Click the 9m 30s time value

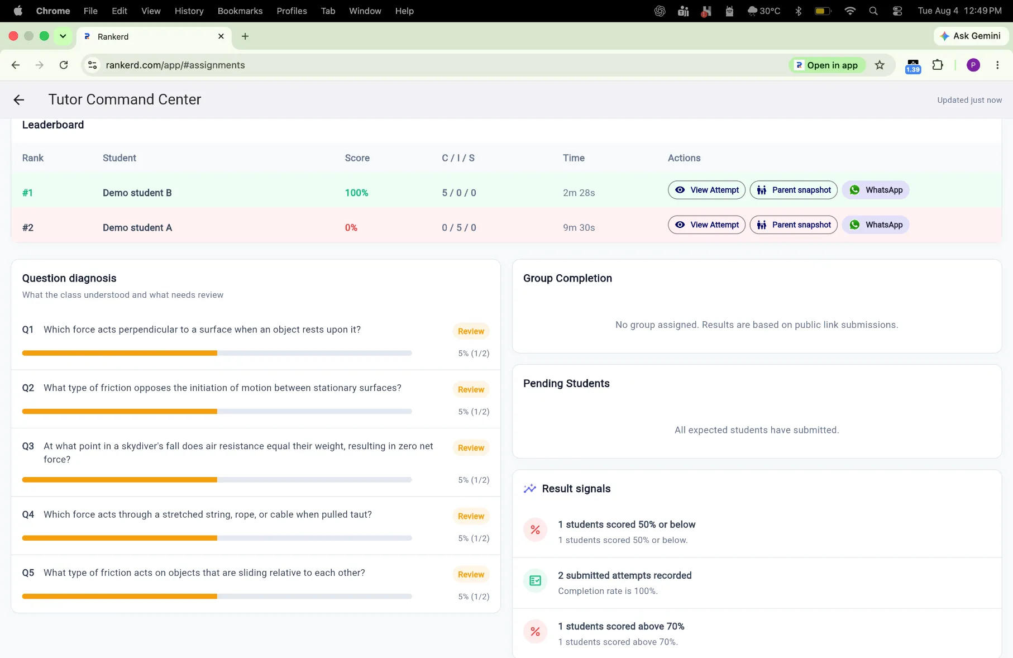pos(579,227)
